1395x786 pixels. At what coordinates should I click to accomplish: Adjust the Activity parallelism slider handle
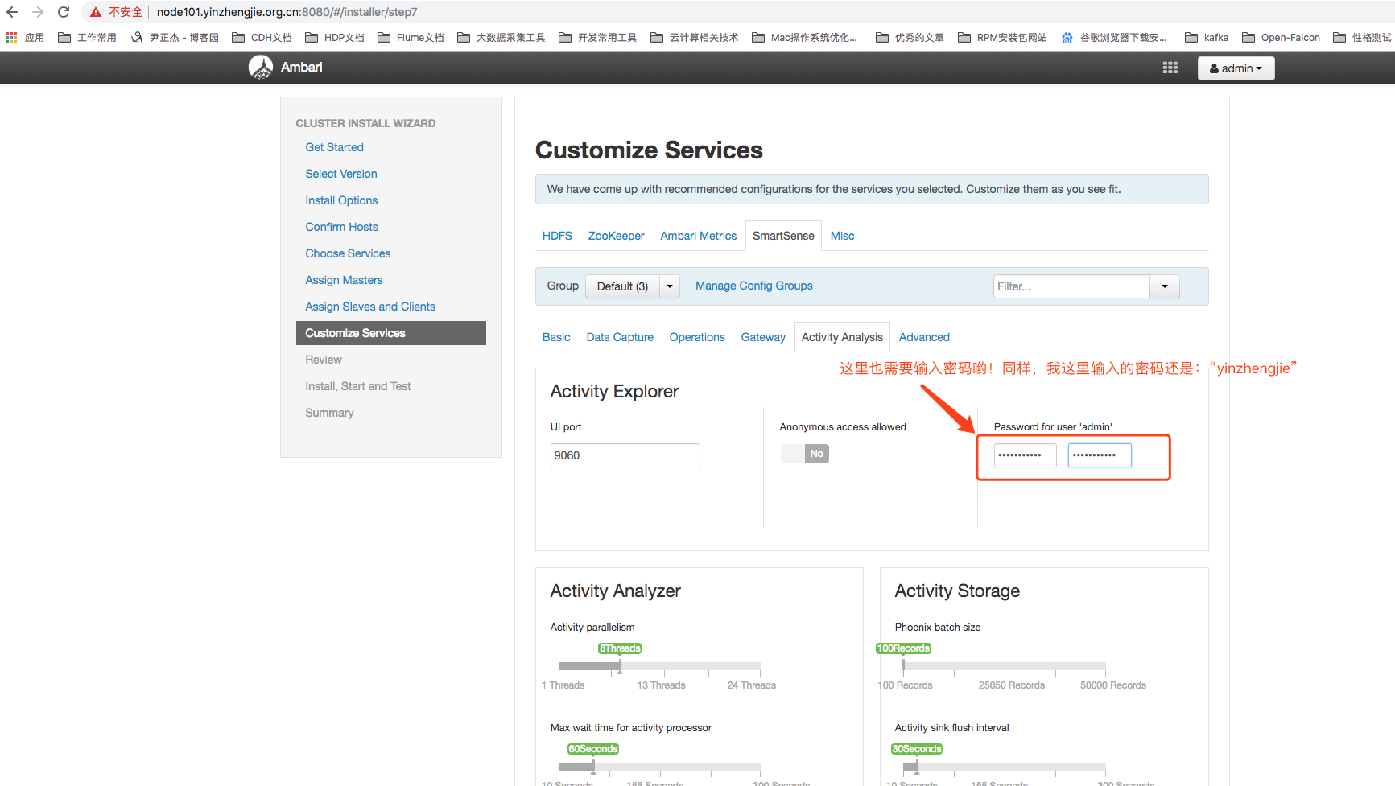620,666
